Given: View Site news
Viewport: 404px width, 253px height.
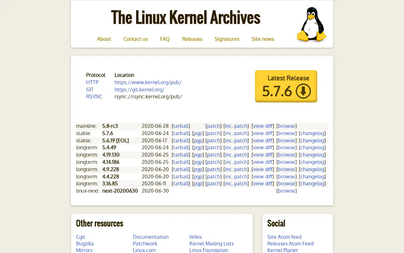Looking at the screenshot, I should pyautogui.click(x=263, y=39).
